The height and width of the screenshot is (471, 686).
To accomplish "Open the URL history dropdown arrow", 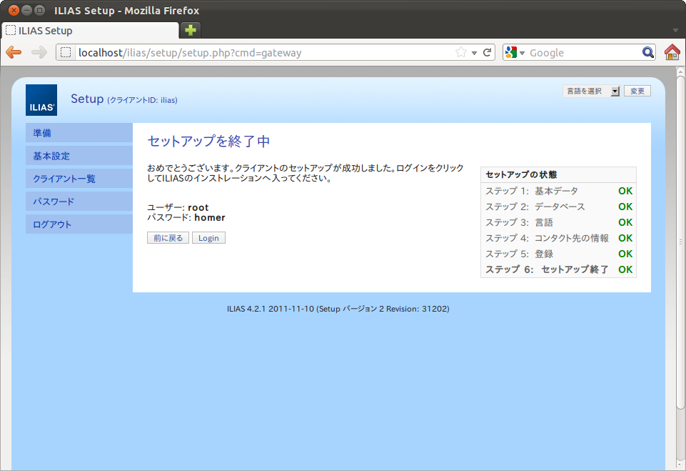I will click(x=474, y=53).
